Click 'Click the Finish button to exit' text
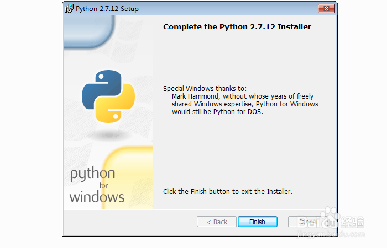The image size is (387, 248). pos(228,192)
